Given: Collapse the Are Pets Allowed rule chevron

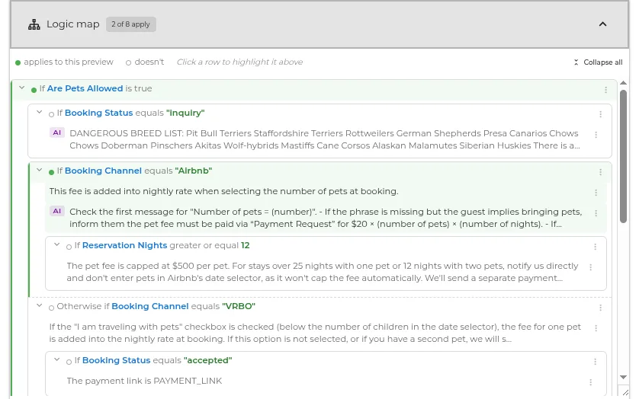Looking at the screenshot, I should coord(22,88).
